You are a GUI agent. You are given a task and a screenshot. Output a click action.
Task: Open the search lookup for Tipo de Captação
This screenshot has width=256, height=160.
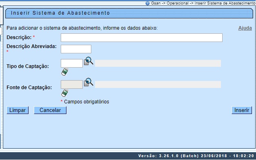[88, 61]
